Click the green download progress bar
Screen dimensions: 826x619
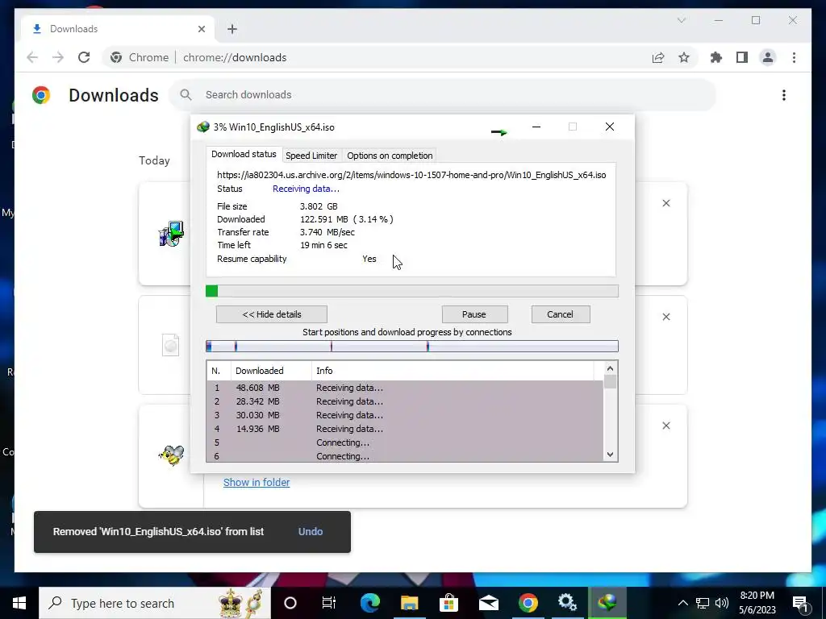click(412, 291)
